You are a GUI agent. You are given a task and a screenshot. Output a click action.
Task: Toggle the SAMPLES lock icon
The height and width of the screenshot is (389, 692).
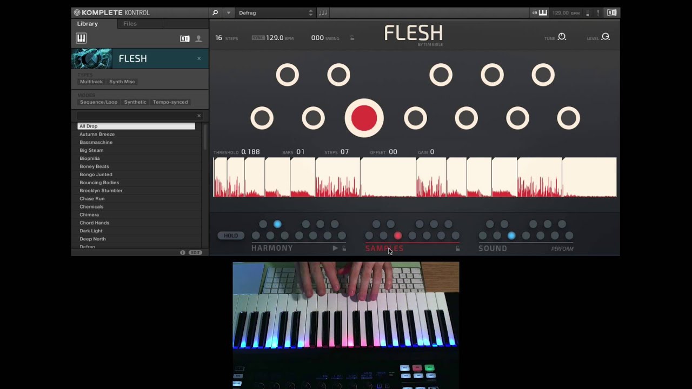tap(458, 248)
